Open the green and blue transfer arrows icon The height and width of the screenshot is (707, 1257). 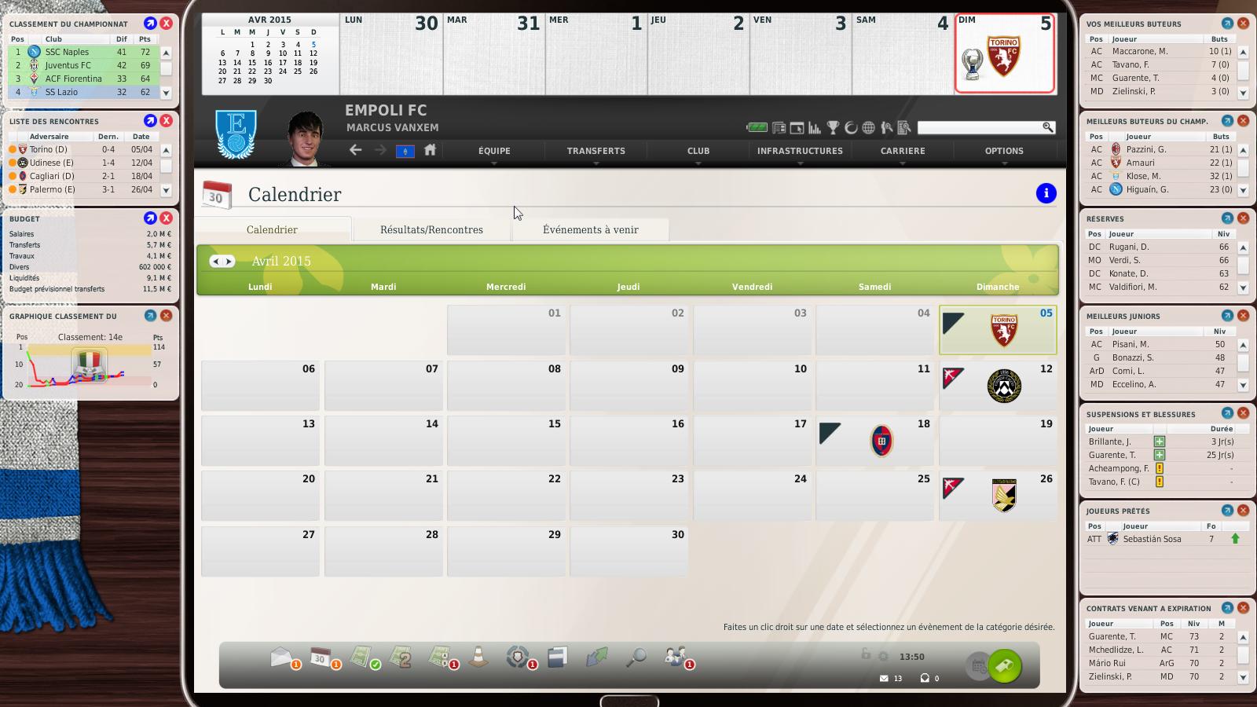click(x=596, y=657)
